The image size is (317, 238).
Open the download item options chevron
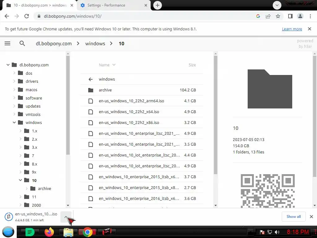pos(66,217)
